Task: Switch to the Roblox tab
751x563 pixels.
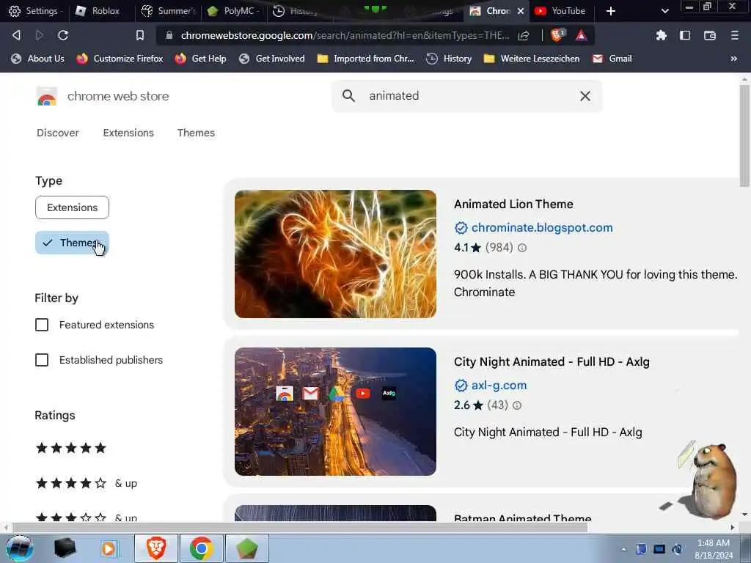Action: 98,11
